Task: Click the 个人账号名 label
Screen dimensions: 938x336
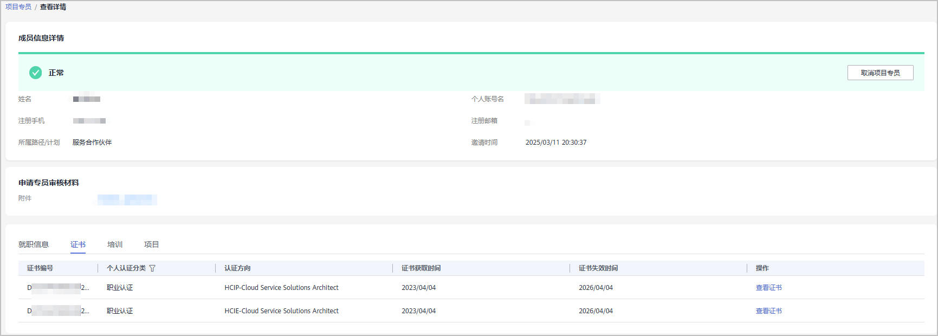Action: (488, 99)
